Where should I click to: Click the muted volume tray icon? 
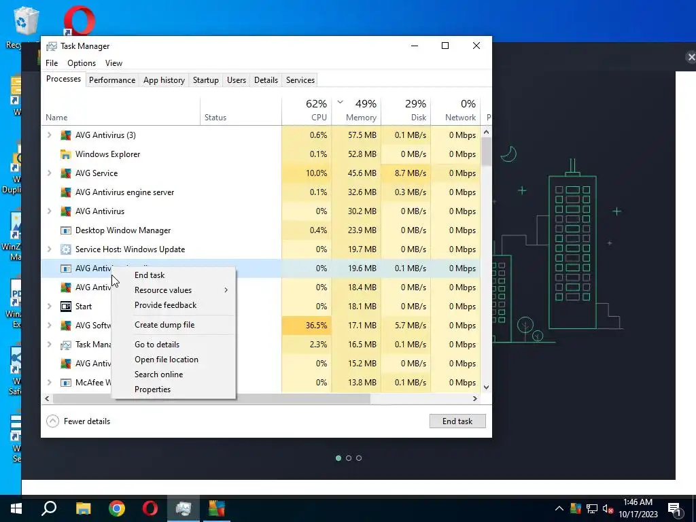(608, 508)
